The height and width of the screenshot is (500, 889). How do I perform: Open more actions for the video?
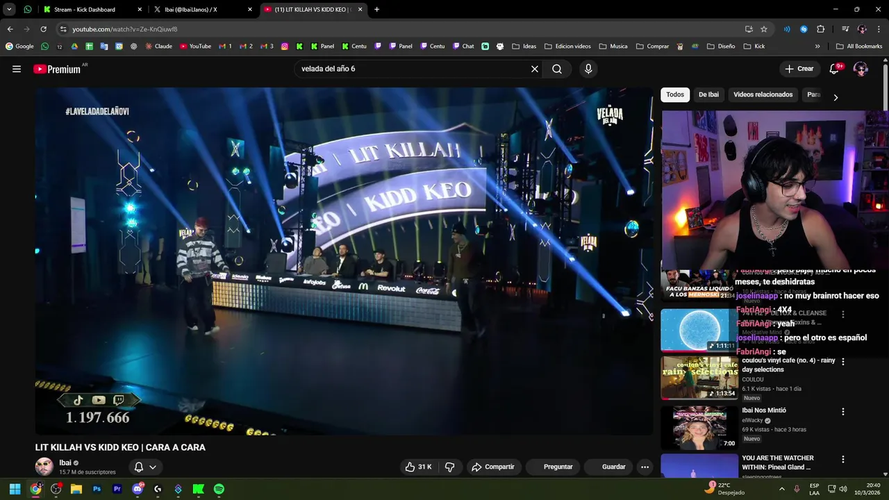[645, 467]
